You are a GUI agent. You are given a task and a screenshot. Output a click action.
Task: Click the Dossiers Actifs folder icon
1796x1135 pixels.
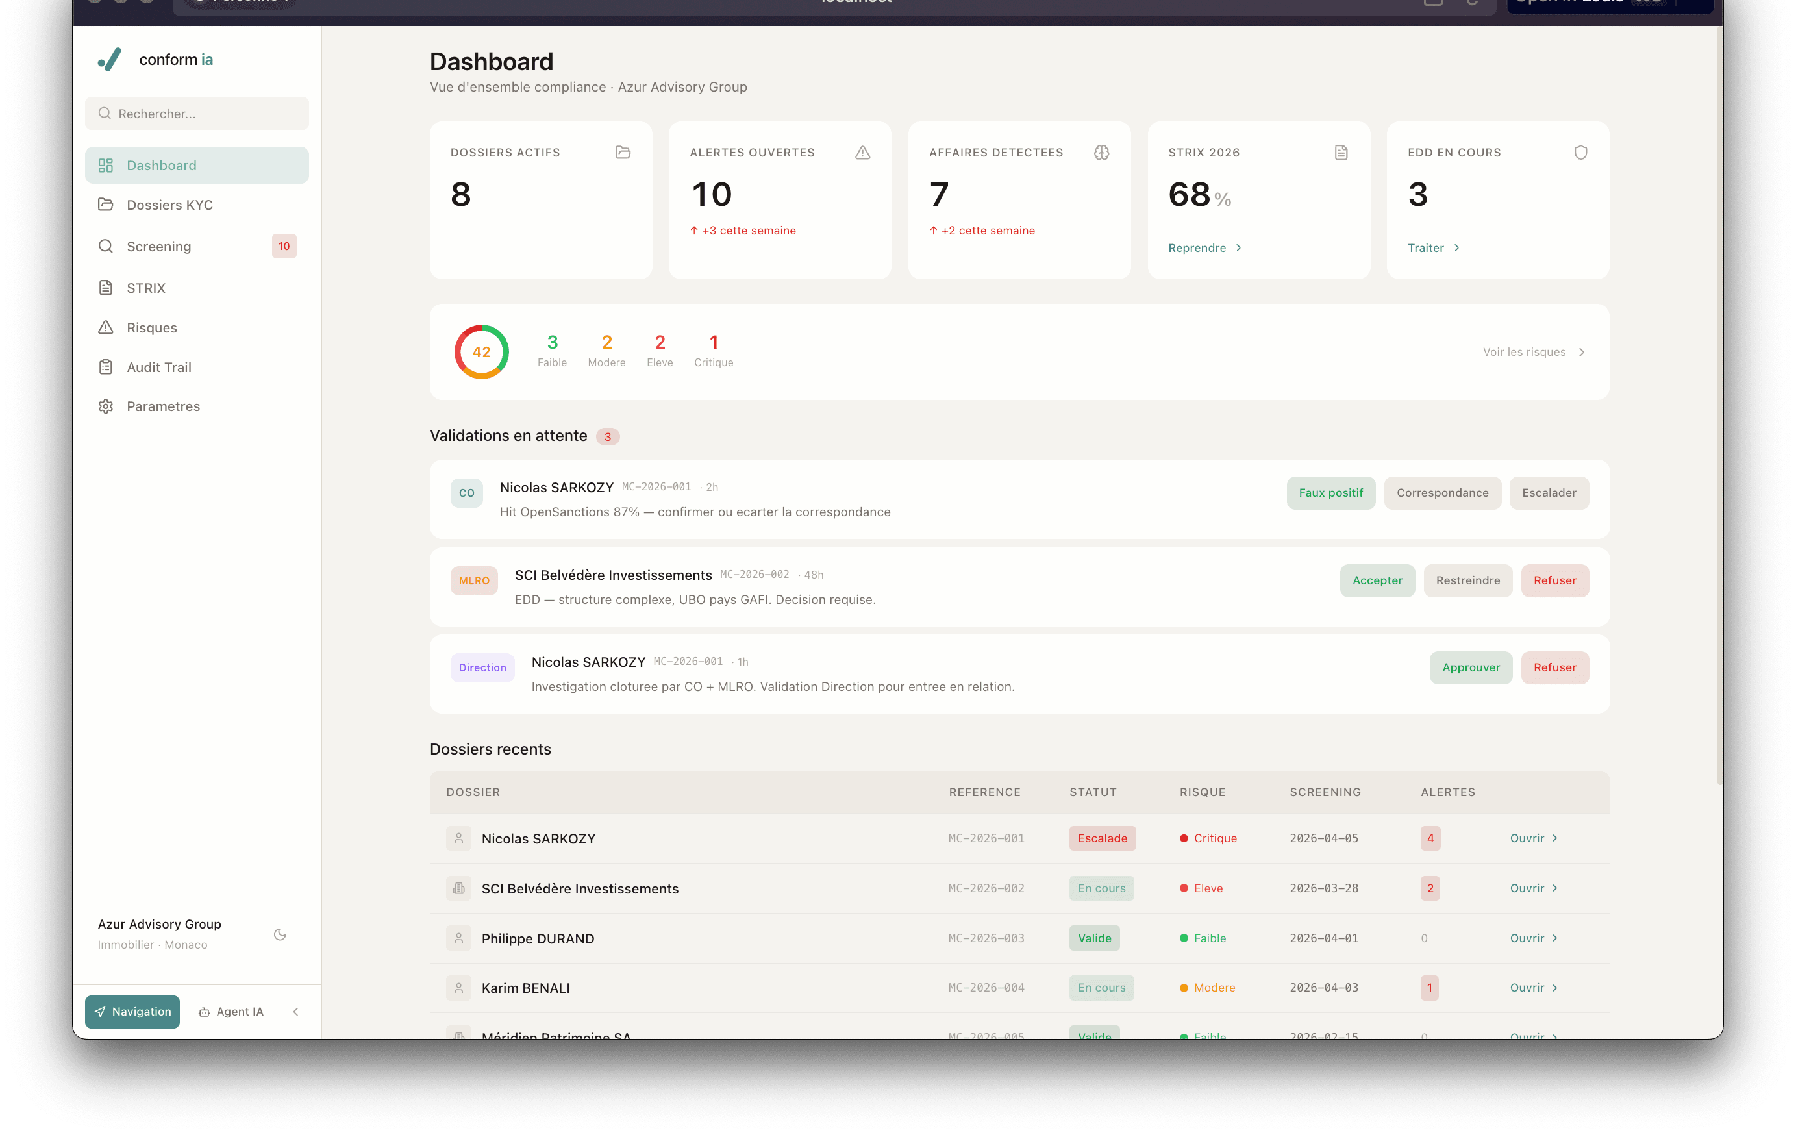pyautogui.click(x=623, y=152)
